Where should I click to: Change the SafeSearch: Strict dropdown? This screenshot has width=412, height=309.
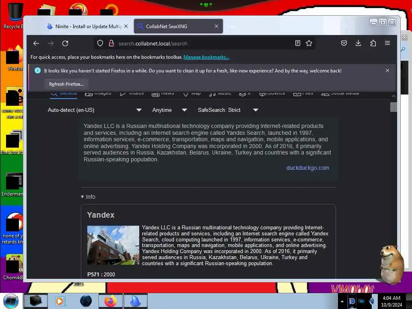point(228,110)
